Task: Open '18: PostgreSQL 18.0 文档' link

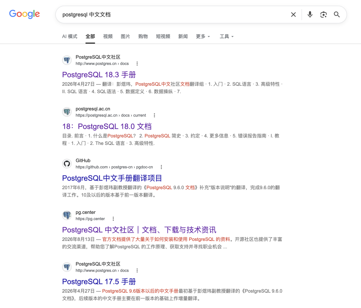Action: [107, 126]
